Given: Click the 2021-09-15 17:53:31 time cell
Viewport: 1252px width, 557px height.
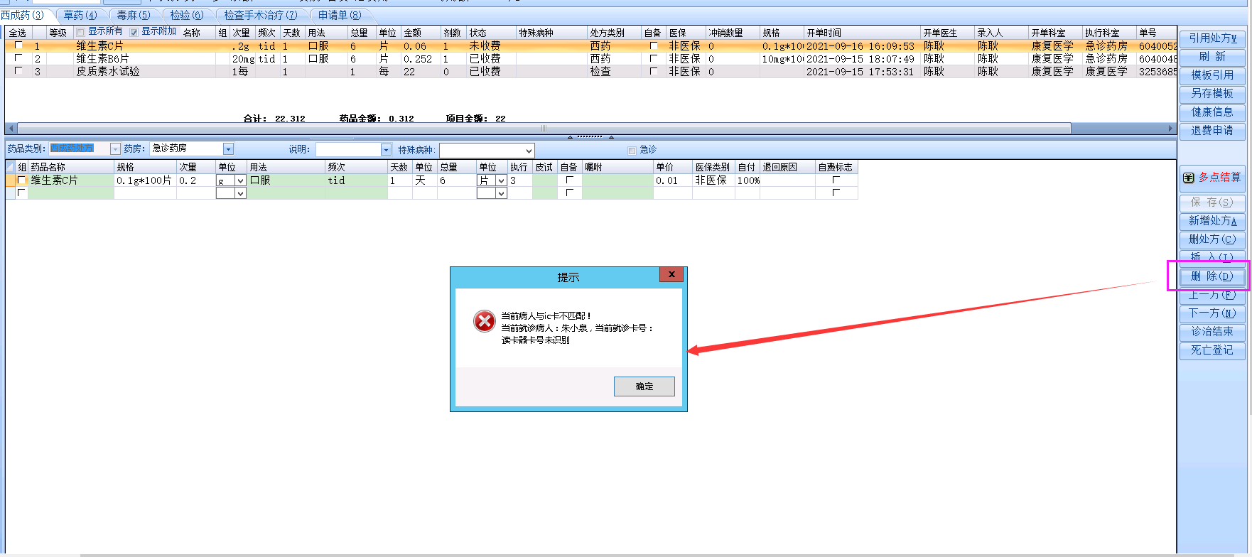Looking at the screenshot, I should click(x=860, y=71).
